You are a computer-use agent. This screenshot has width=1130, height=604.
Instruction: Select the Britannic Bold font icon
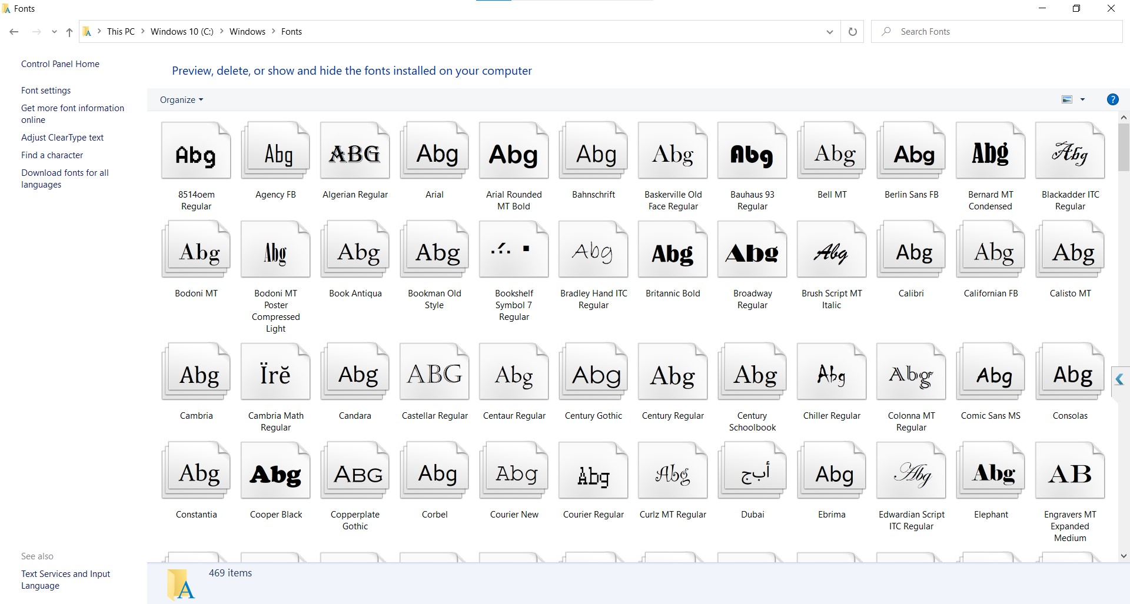(x=673, y=249)
